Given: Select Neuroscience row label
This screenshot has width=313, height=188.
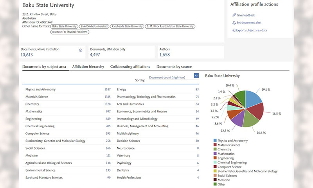Looking at the screenshot, I should [126, 148].
